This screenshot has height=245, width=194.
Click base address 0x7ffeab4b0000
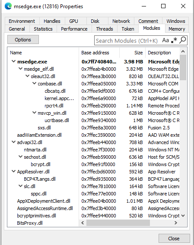[99, 69]
